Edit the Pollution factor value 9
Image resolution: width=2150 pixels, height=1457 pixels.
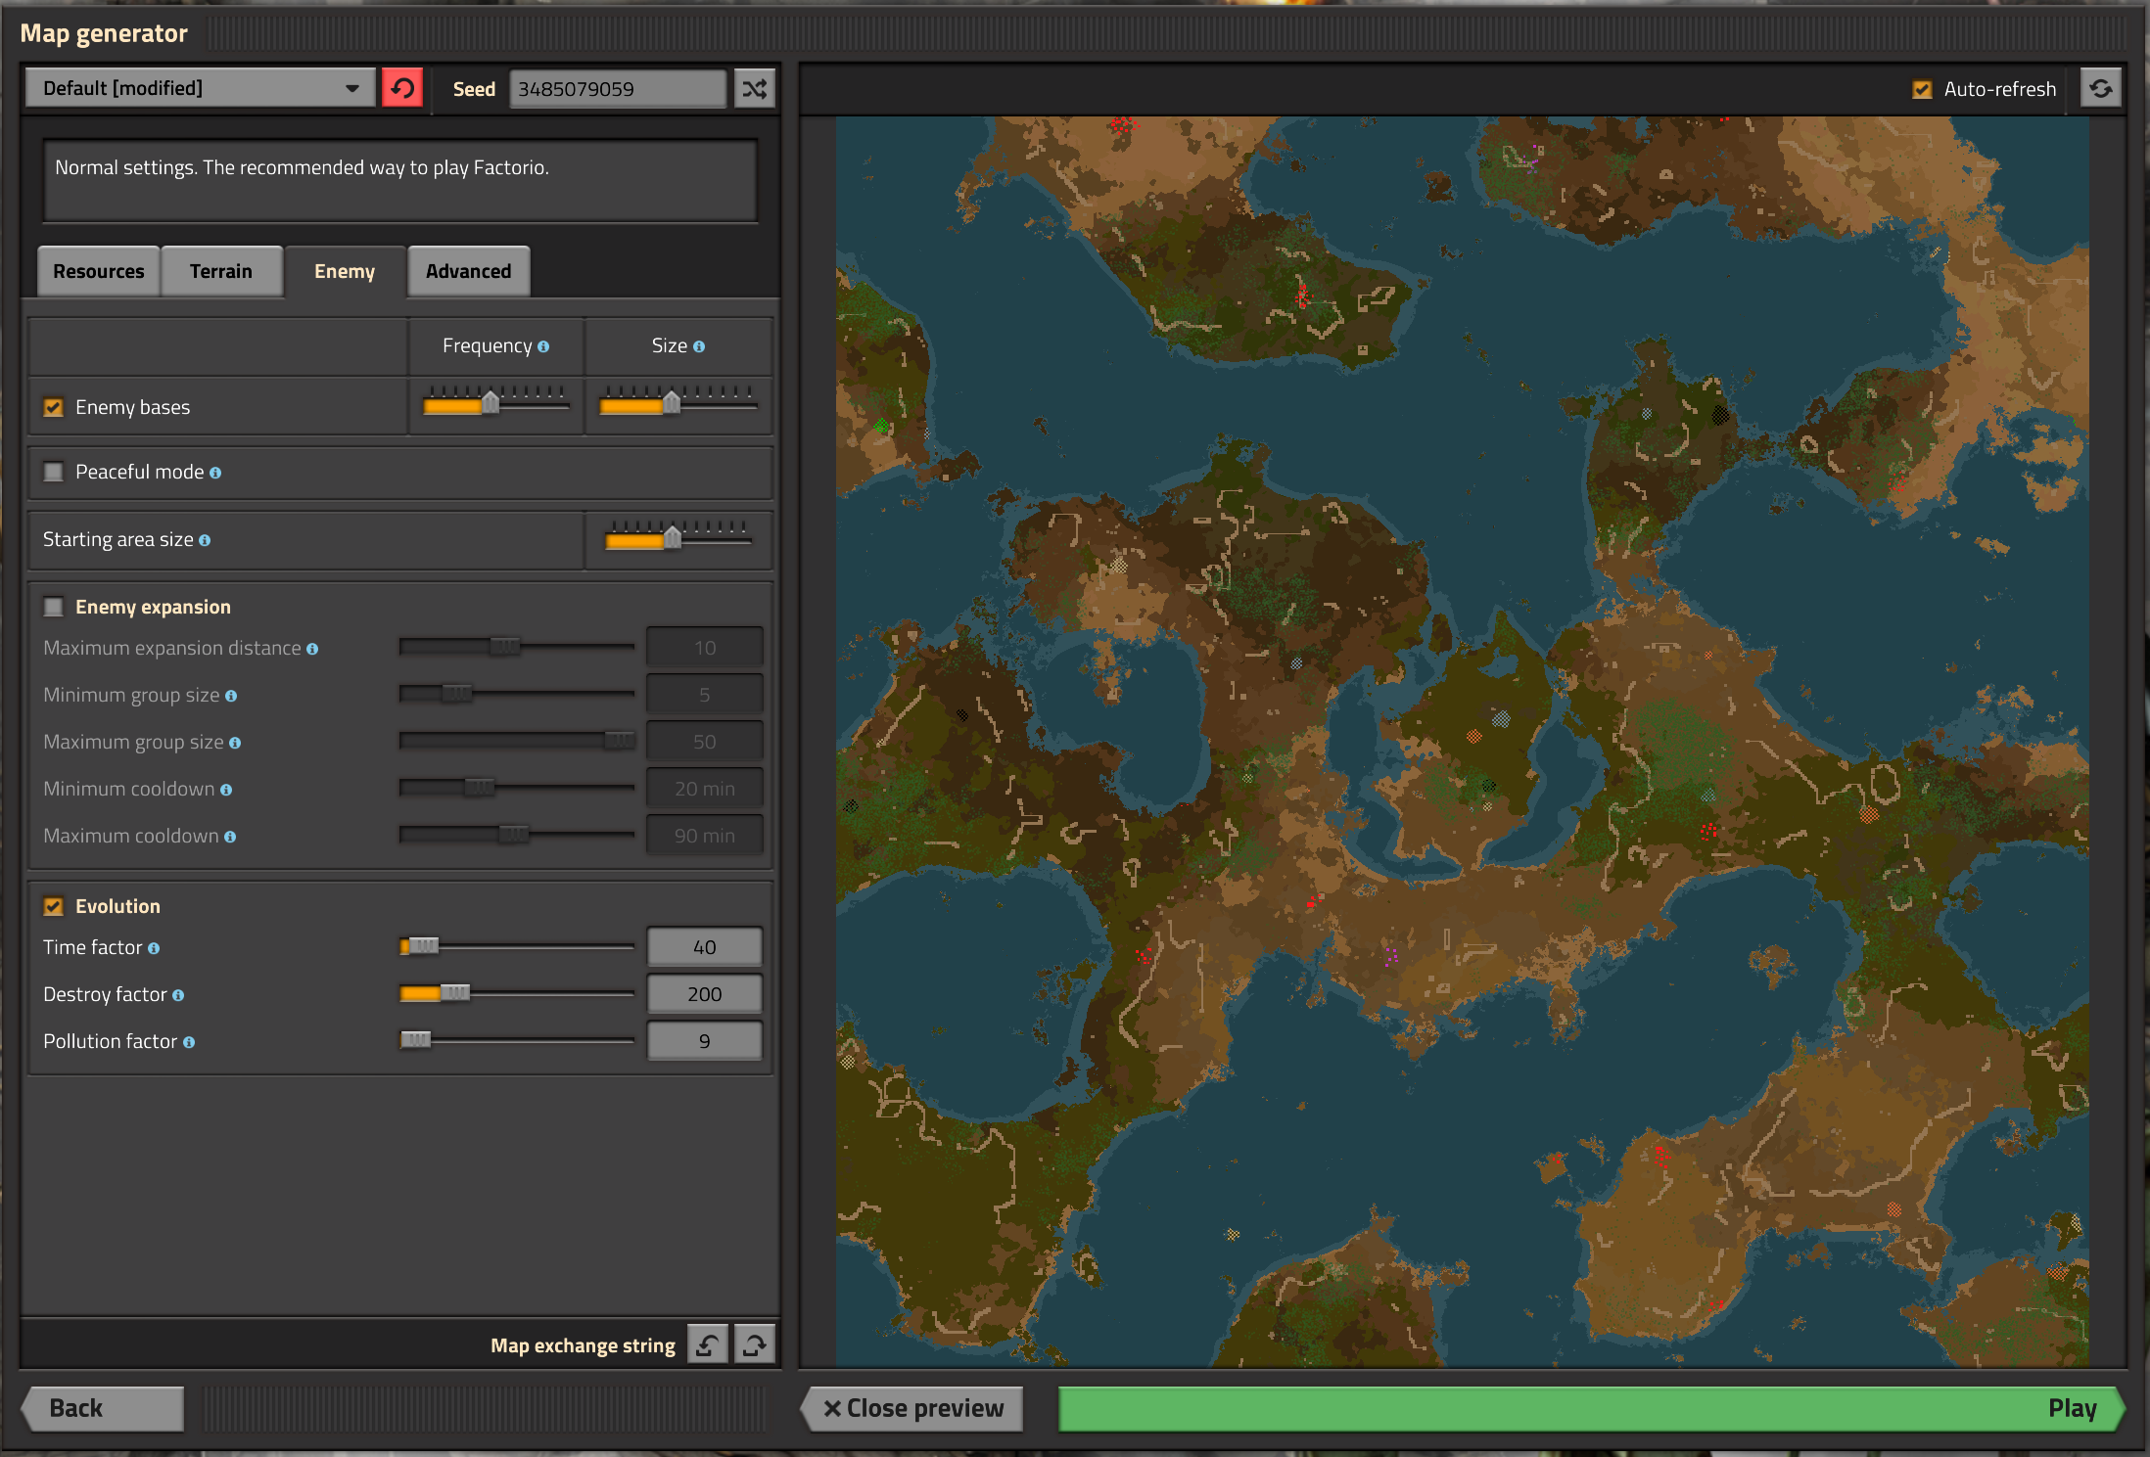pos(705,1041)
